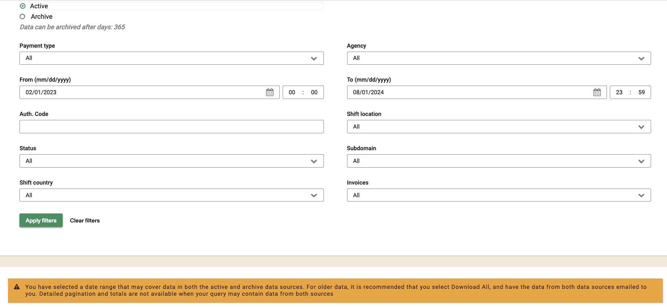Viewport: 667px width, 307px height.
Task: Open the Payment type dropdown
Action: pyautogui.click(x=172, y=58)
